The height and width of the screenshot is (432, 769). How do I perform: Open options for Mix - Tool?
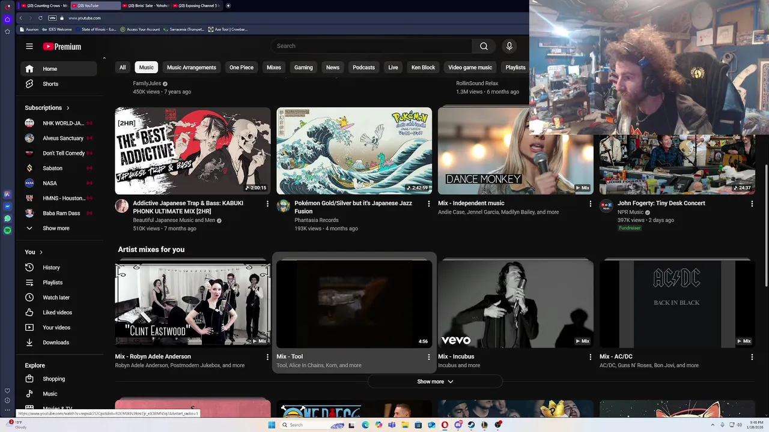click(x=429, y=357)
